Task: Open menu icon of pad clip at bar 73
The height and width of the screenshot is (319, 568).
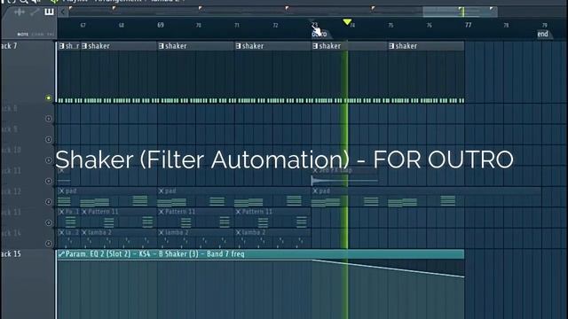Action: (x=315, y=191)
